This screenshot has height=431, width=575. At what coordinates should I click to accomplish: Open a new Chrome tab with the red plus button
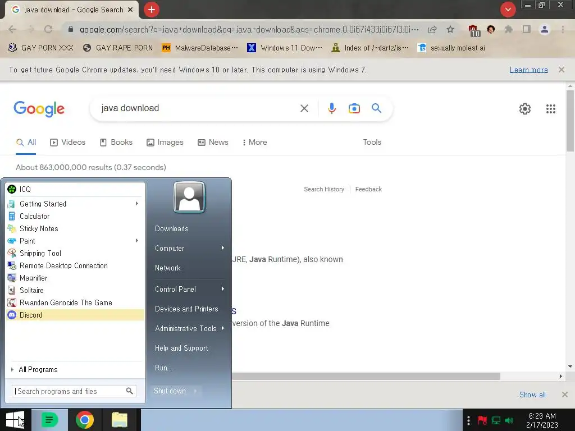[152, 10]
